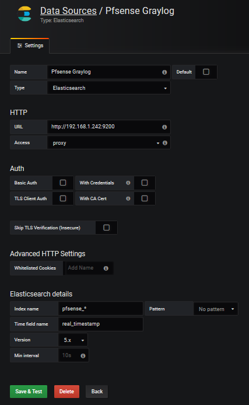Viewport: 249px width, 405px height.
Task: Click the Index name input field
Action: (x=101, y=309)
